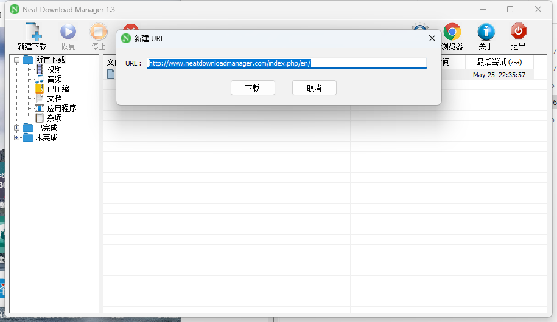
Task: Sort by Last Try (最后尝试) column header
Action: pyautogui.click(x=499, y=62)
